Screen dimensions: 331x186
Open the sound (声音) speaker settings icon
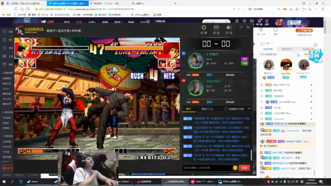point(229,29)
